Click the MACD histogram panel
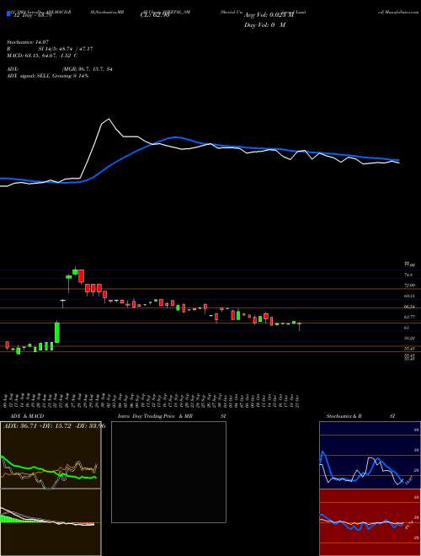Screen dimensions: 421x556 (51, 522)
